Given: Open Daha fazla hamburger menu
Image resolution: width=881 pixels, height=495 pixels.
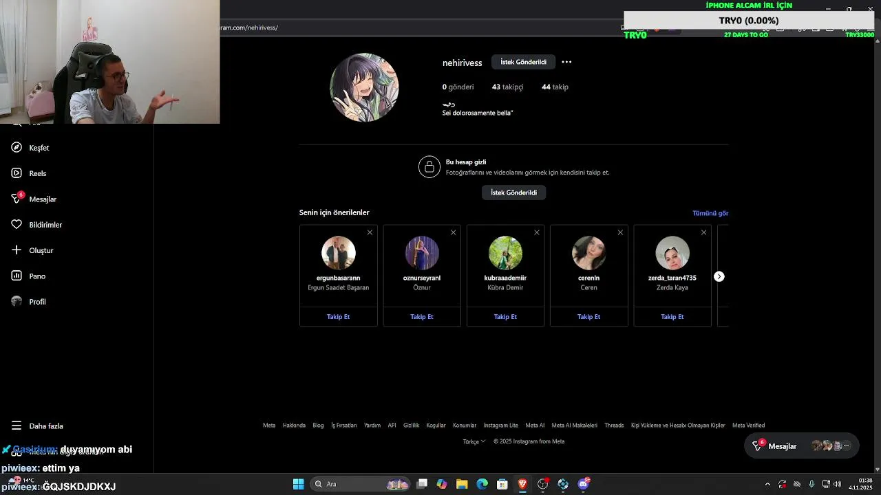Looking at the screenshot, I should click(17, 426).
